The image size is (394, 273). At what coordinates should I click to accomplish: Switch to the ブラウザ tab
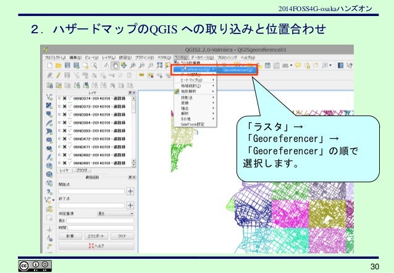pos(81,170)
